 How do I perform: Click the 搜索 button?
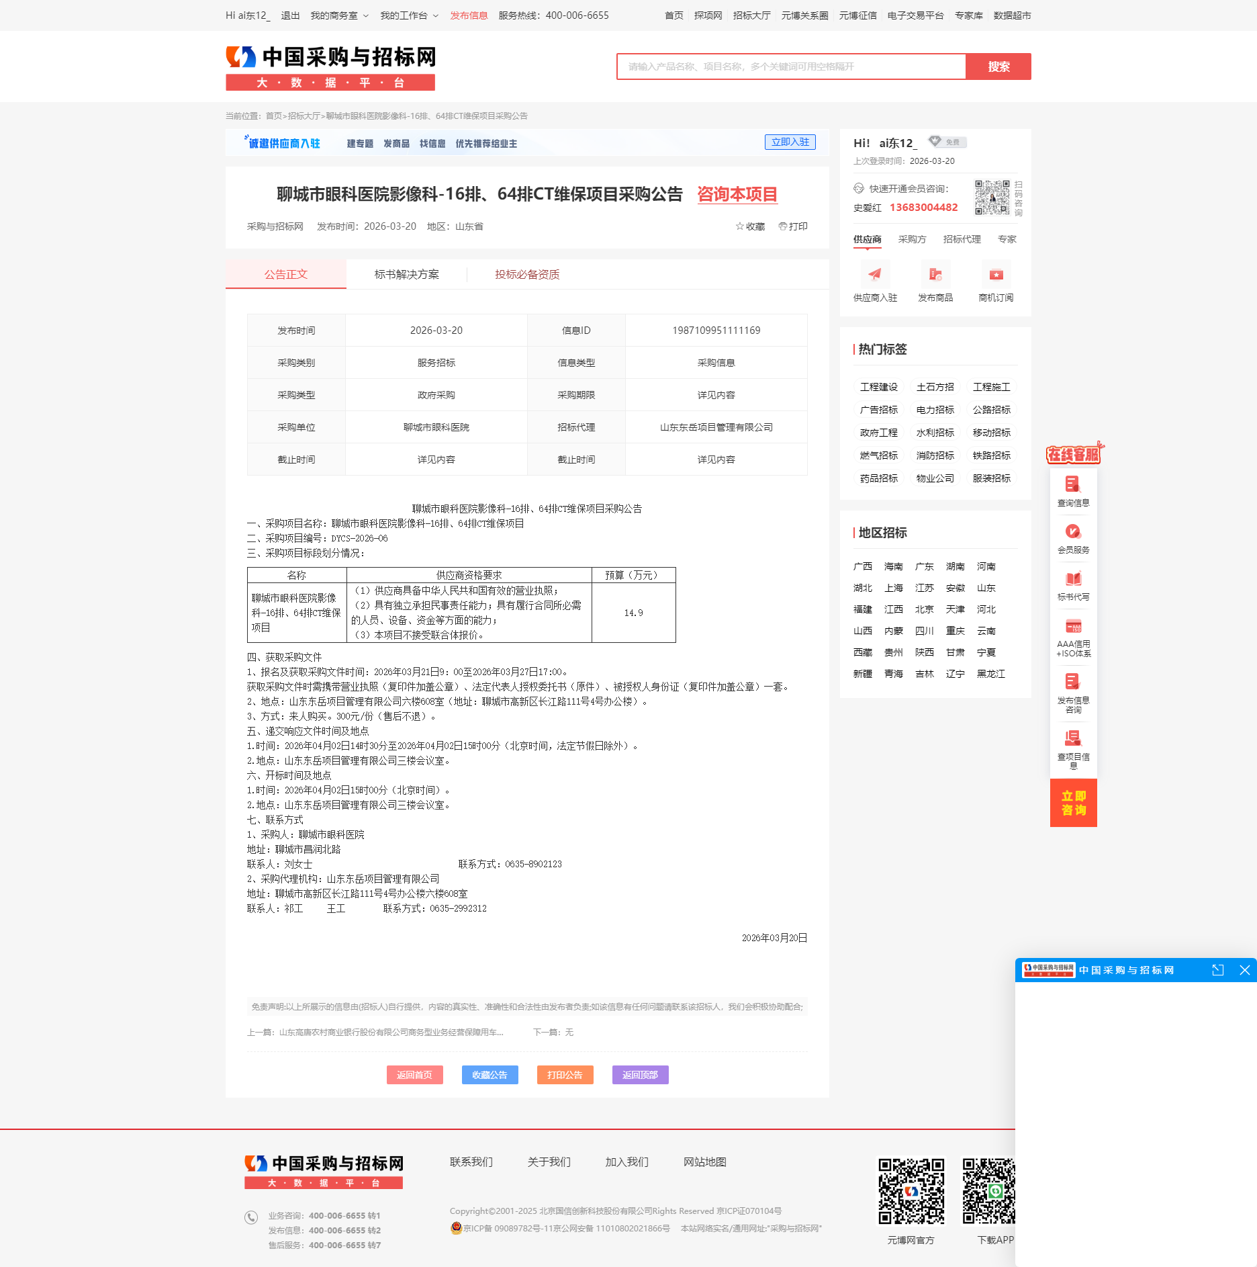[x=998, y=67]
